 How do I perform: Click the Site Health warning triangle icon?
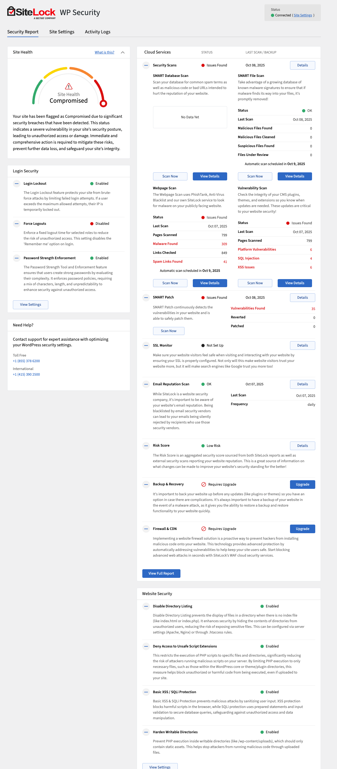(68, 86)
